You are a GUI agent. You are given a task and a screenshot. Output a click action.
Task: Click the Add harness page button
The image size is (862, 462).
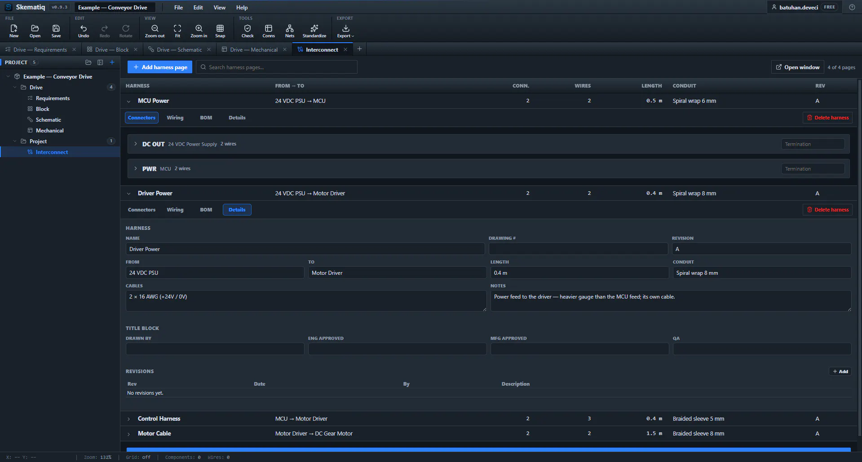point(160,67)
